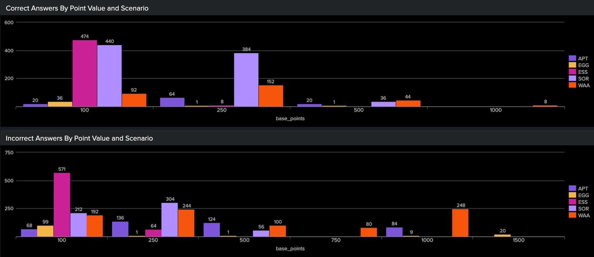The height and width of the screenshot is (257, 594).
Task: Click WAA legend swatch in Incorrect Answers chart
Action: [572, 215]
